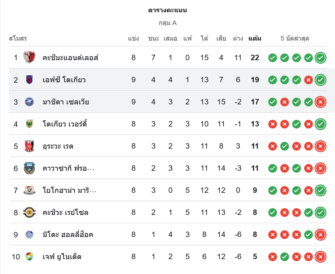Click Kashima's most recent circled win icon
The image size is (335, 274).
[x=320, y=58]
